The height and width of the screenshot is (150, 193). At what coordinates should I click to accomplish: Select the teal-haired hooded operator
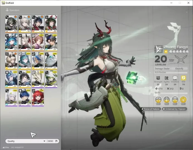tap(25, 61)
